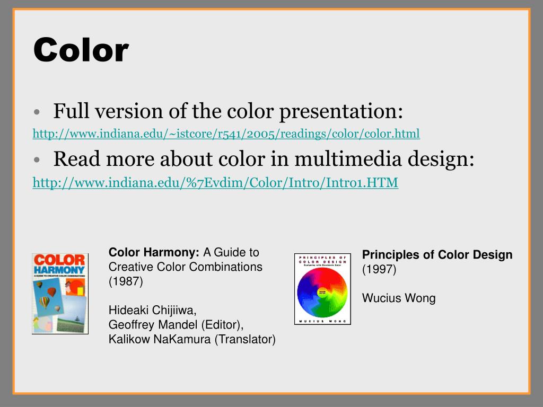Click 'Creative Color Combinations' subtitle text
This screenshot has height=407, width=543.
186,267
